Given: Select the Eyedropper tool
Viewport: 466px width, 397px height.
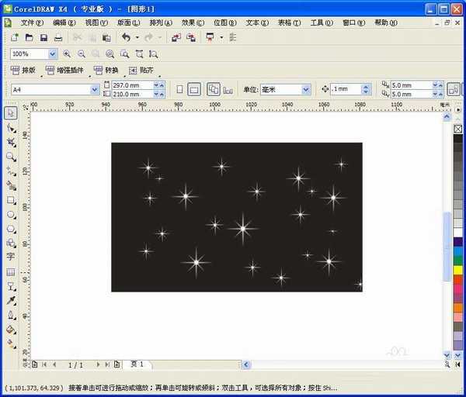Looking at the screenshot, I should click(11, 300).
